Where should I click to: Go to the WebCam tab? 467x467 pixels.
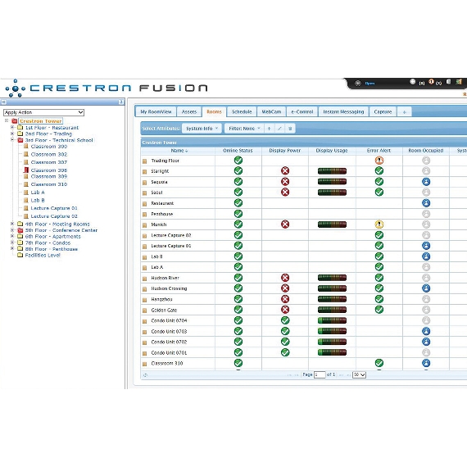pyautogui.click(x=271, y=111)
